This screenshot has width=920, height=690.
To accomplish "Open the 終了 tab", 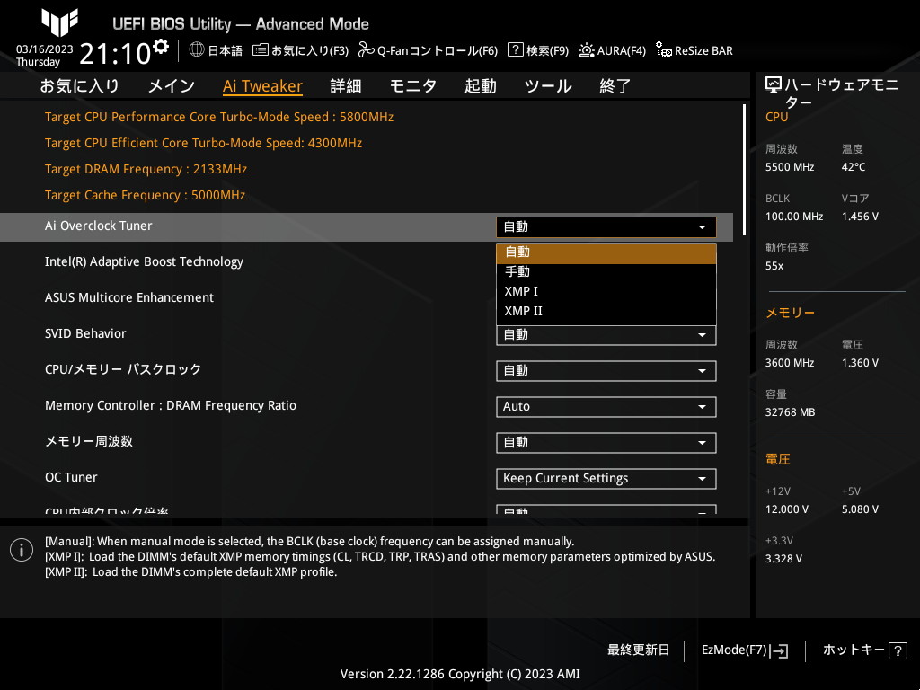I will 615,86.
